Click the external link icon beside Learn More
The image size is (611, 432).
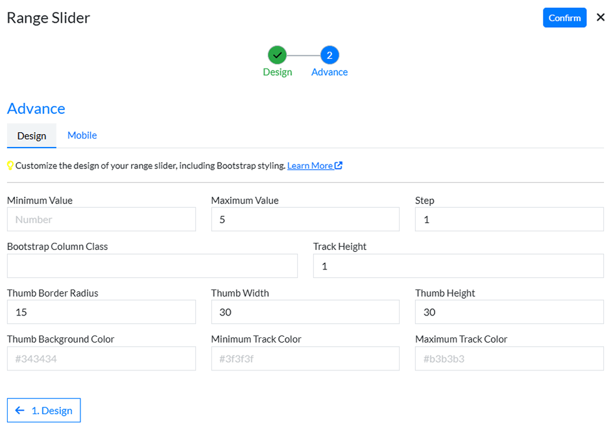tap(339, 166)
